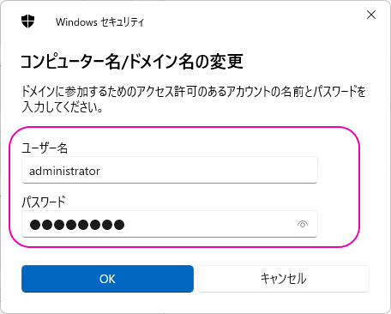Click the キャンセル button
The height and width of the screenshot is (314, 391).
click(283, 279)
